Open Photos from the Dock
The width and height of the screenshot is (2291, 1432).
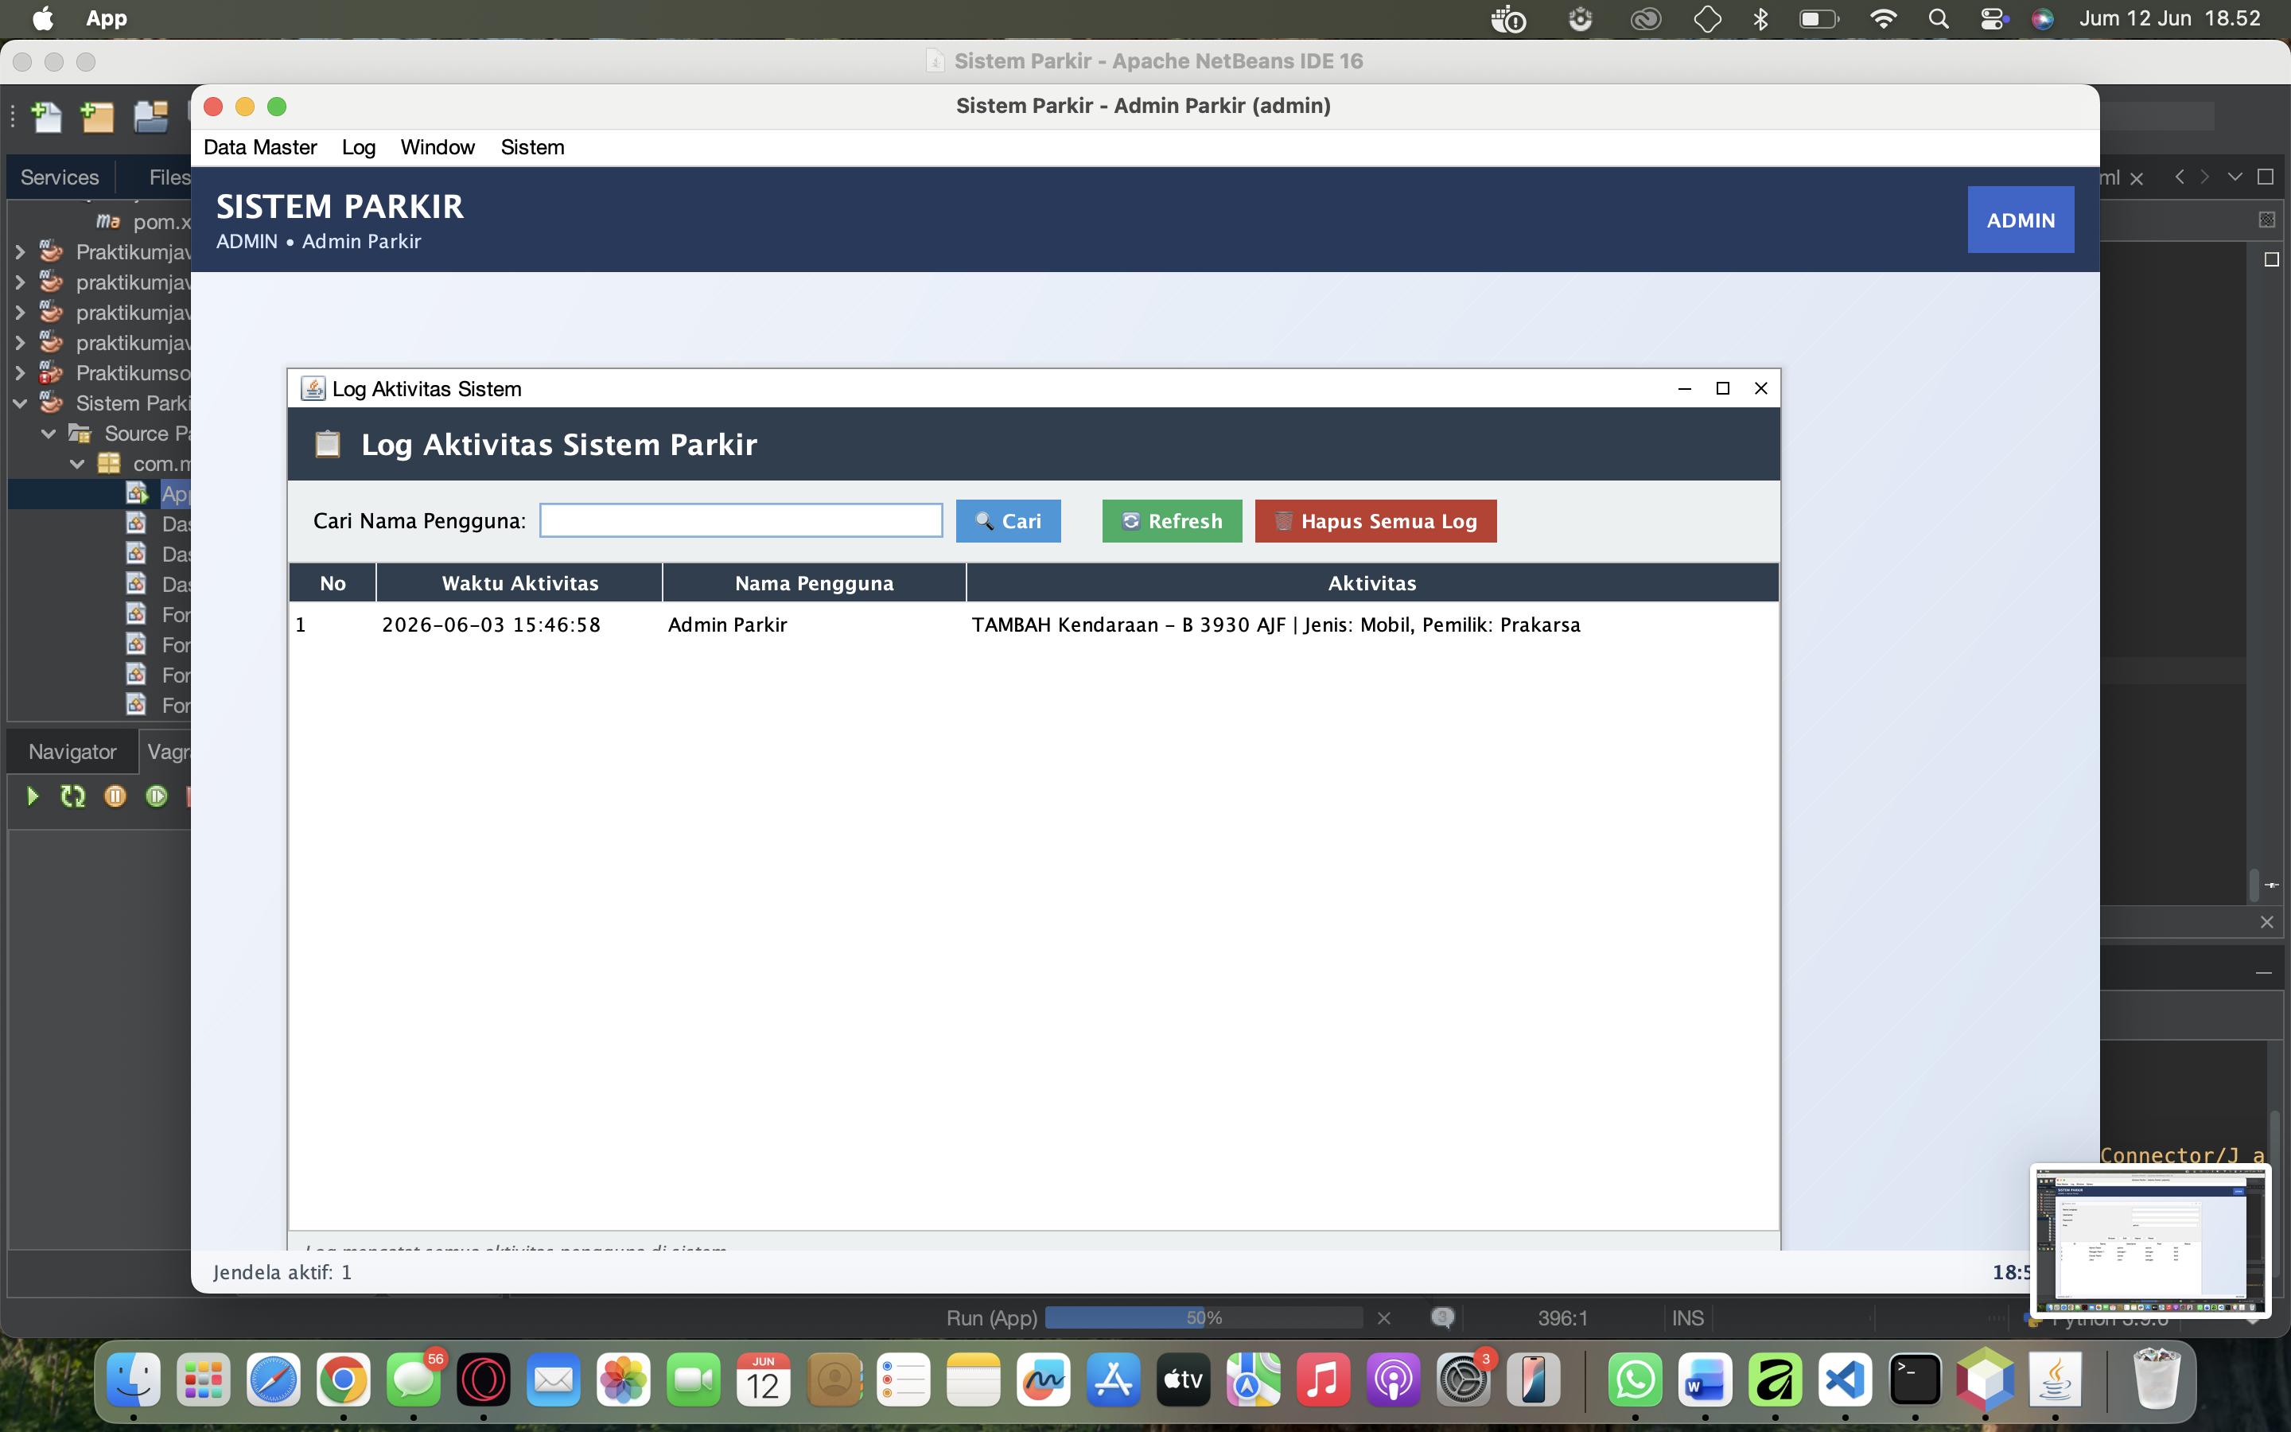624,1380
